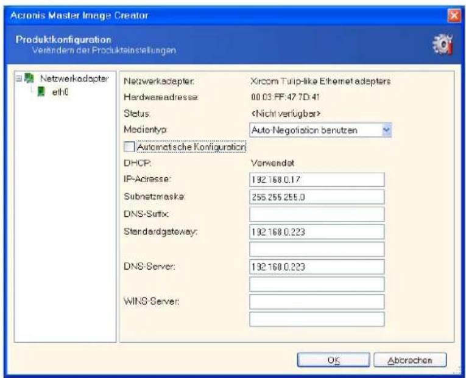Screen dimensions: 466x378
Task: Enable Automatische Konfiguration checkbox
Action: [x=129, y=147]
